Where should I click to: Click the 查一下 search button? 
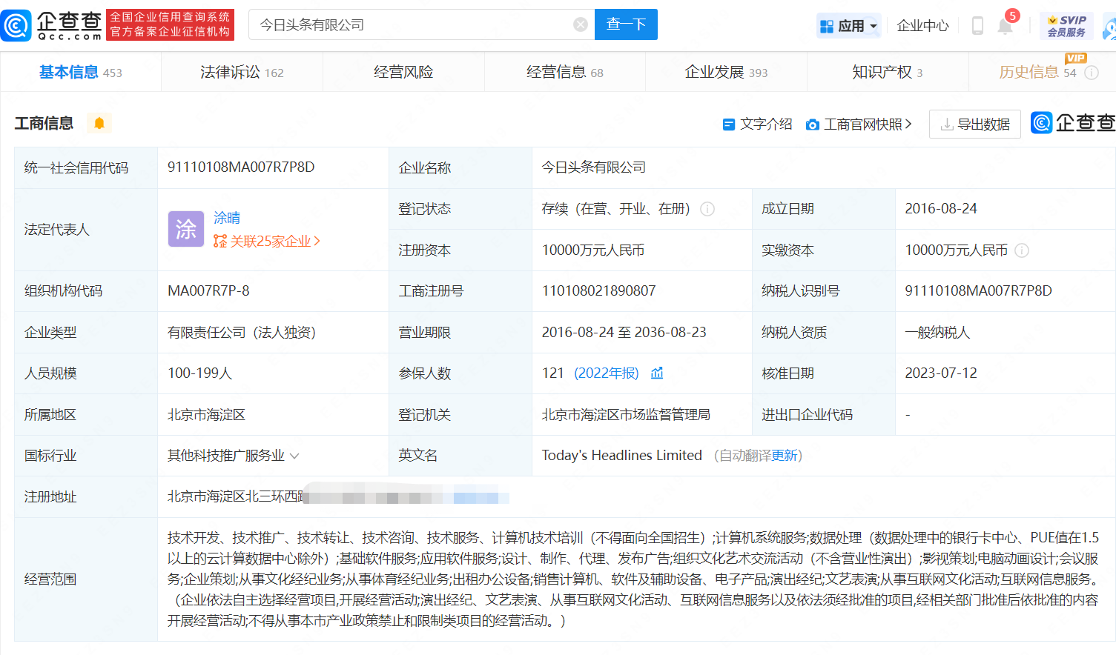(x=626, y=24)
